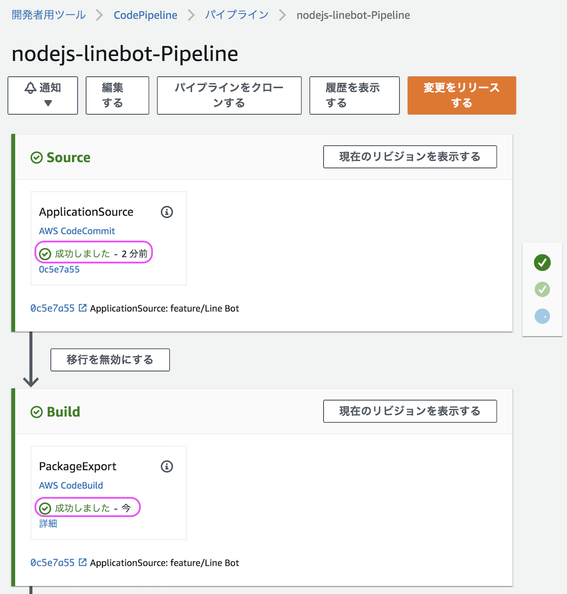Click パイプラインをクローンする button

point(229,95)
